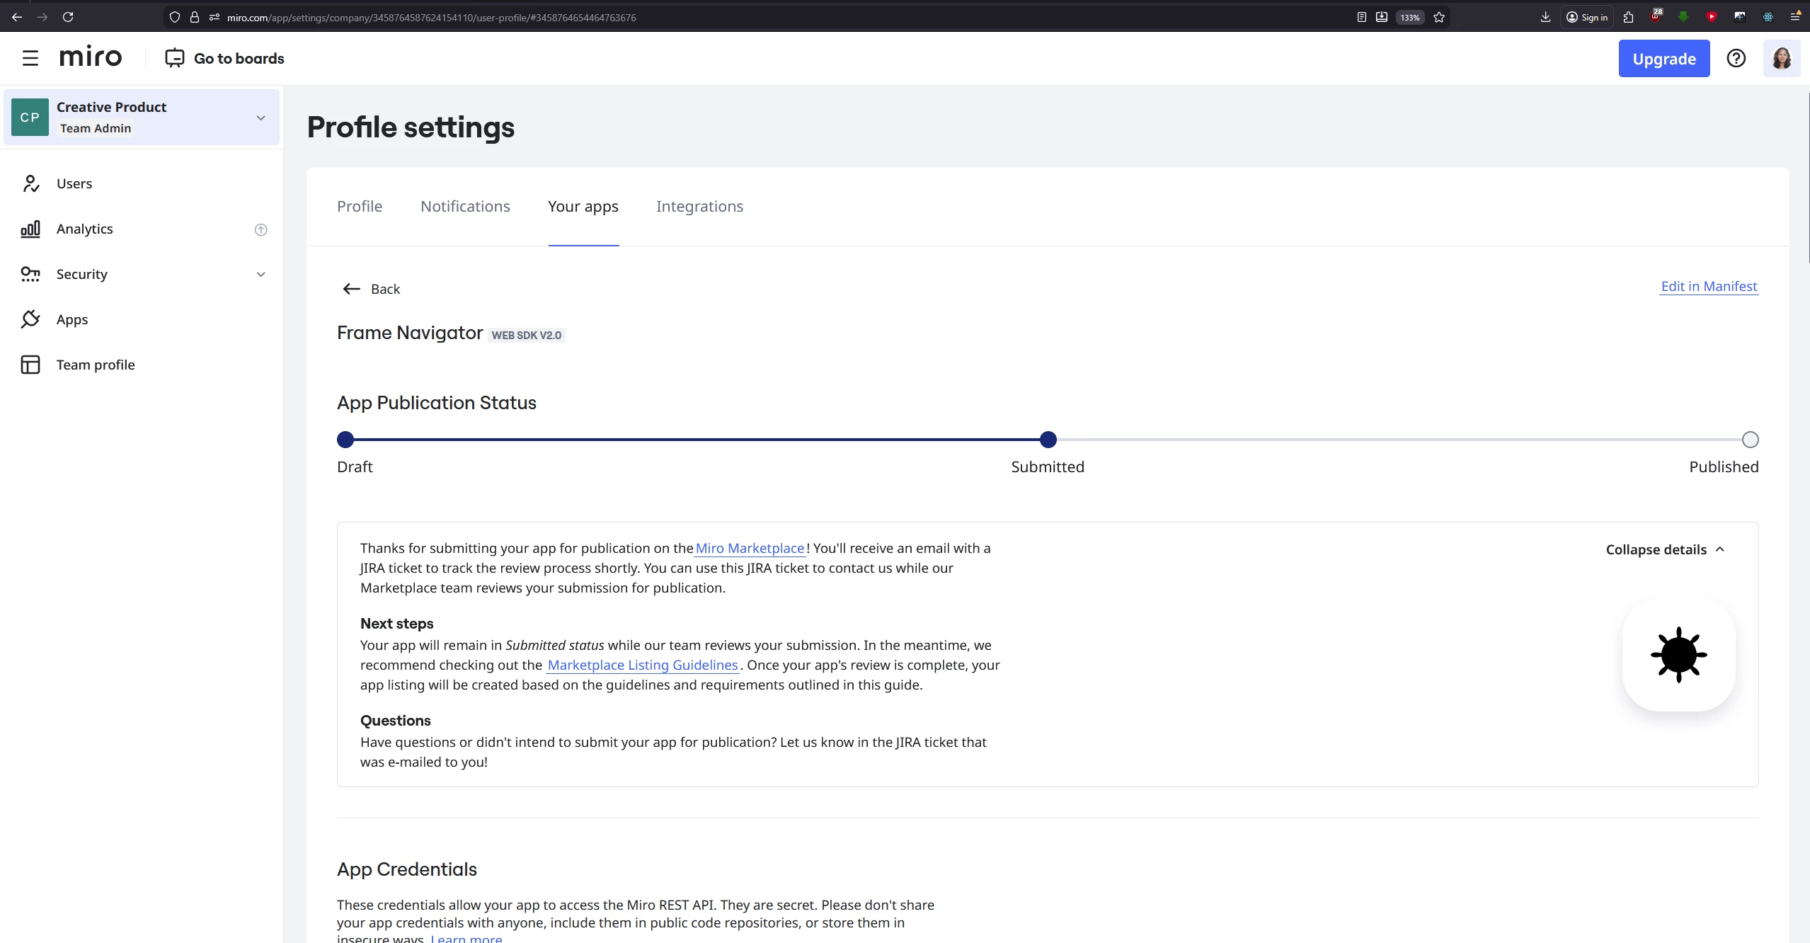Click the Published status step marker
The image size is (1810, 943).
[x=1750, y=440]
